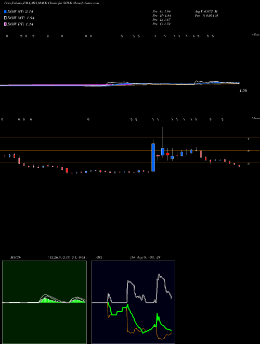260x344 pixels.
Task: Click the Pre V: 0.051 M value
Action: click(x=206, y=16)
